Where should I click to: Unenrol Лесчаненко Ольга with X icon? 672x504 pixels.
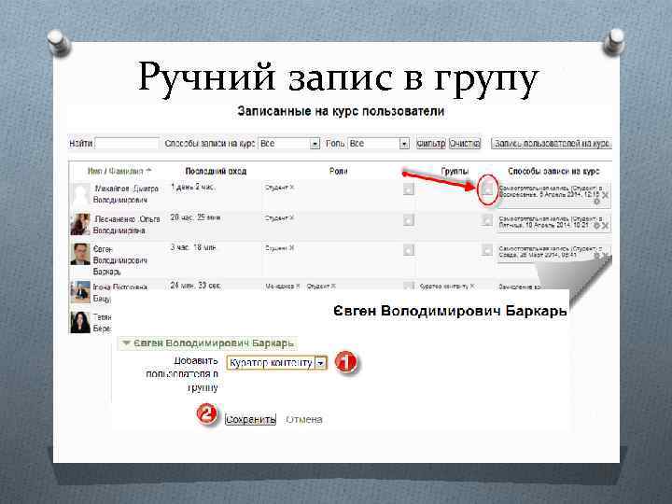point(605,226)
